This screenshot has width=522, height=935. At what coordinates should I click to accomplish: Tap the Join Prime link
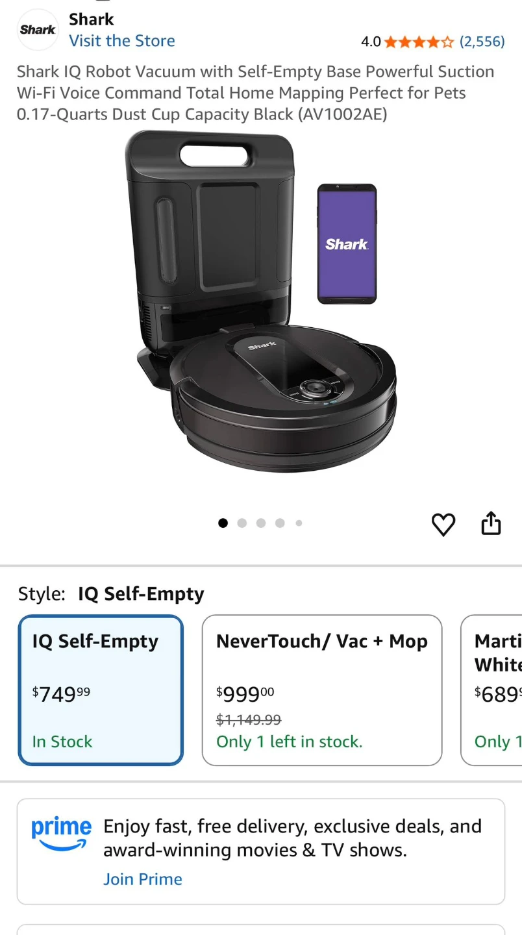coord(143,879)
